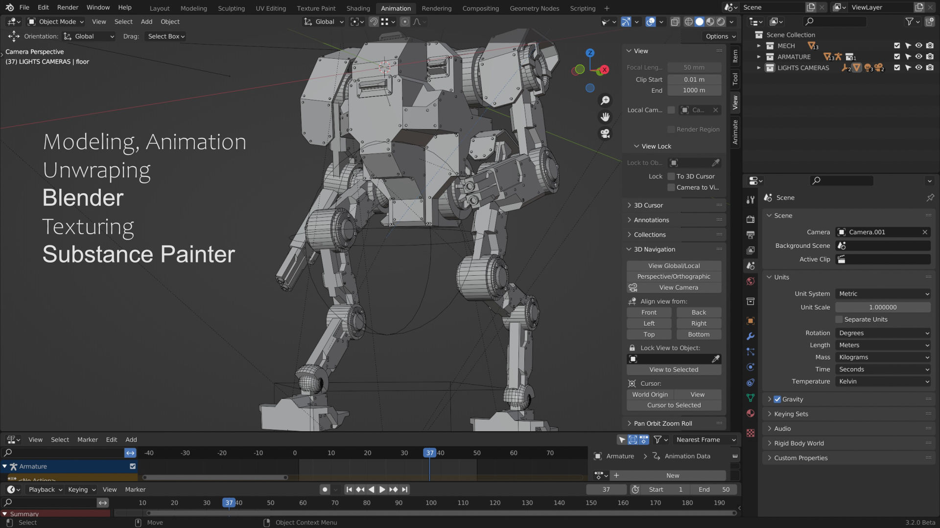Open Object properties tab icon
This screenshot has width=940, height=528.
click(x=750, y=321)
